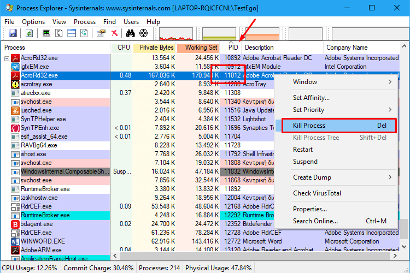Click the WINWORD.EXE Word icon
Viewport: 410px width, 273px height.
(15, 241)
